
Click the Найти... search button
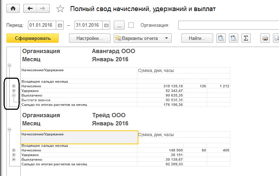(197, 38)
